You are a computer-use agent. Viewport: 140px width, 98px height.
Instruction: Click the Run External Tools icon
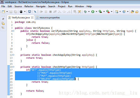(x=108, y=12)
